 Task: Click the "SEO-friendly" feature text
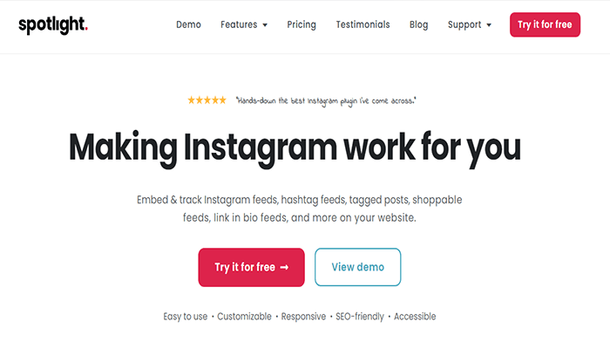[360, 317]
